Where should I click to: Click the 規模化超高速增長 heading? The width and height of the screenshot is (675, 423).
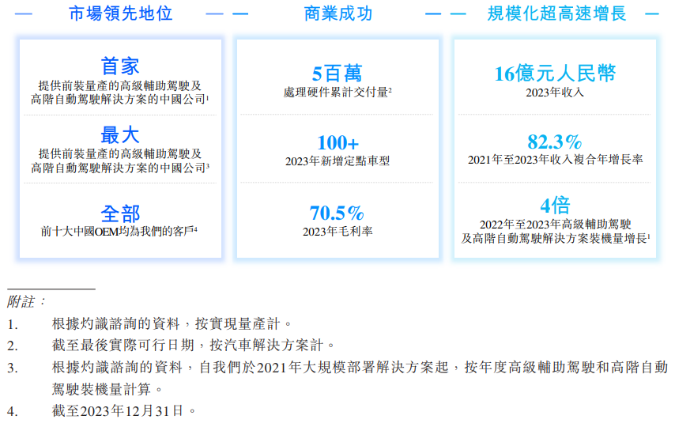pyautogui.click(x=556, y=13)
